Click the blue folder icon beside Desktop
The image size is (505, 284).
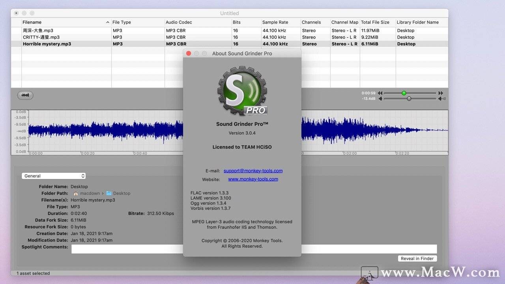(x=109, y=193)
